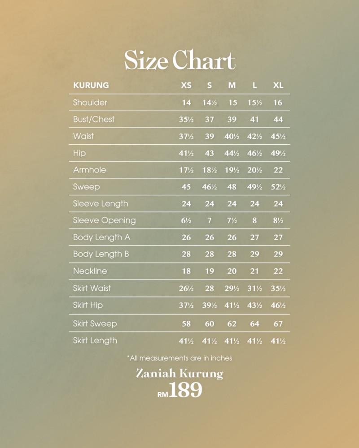Click the XS Skirt Sweep value 58
Viewport: 359px width, 448px height.
click(186, 324)
